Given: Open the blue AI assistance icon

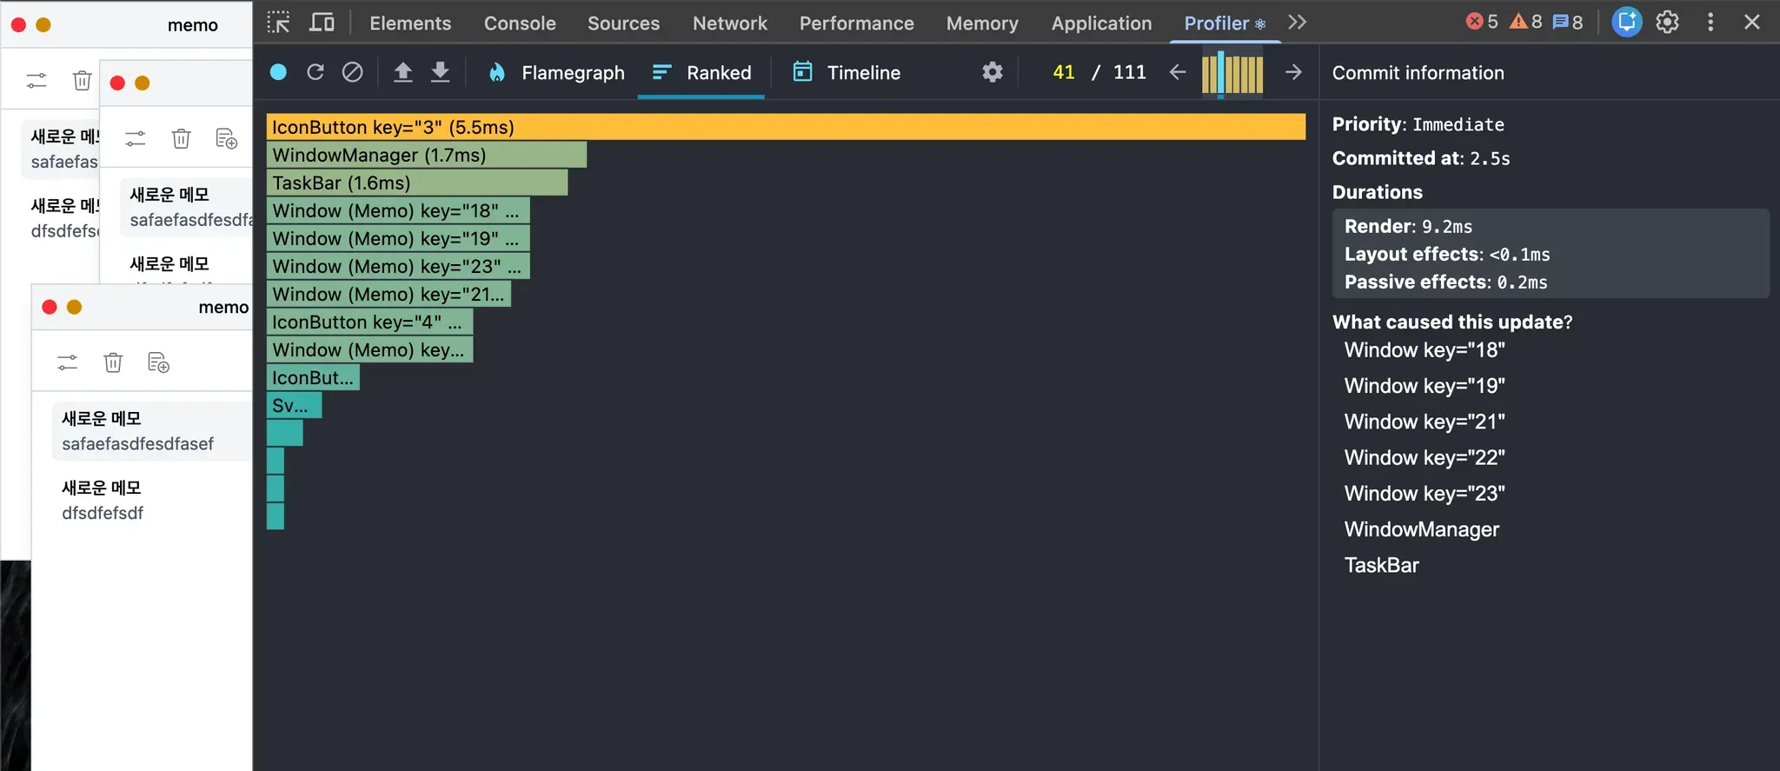Looking at the screenshot, I should [1627, 23].
